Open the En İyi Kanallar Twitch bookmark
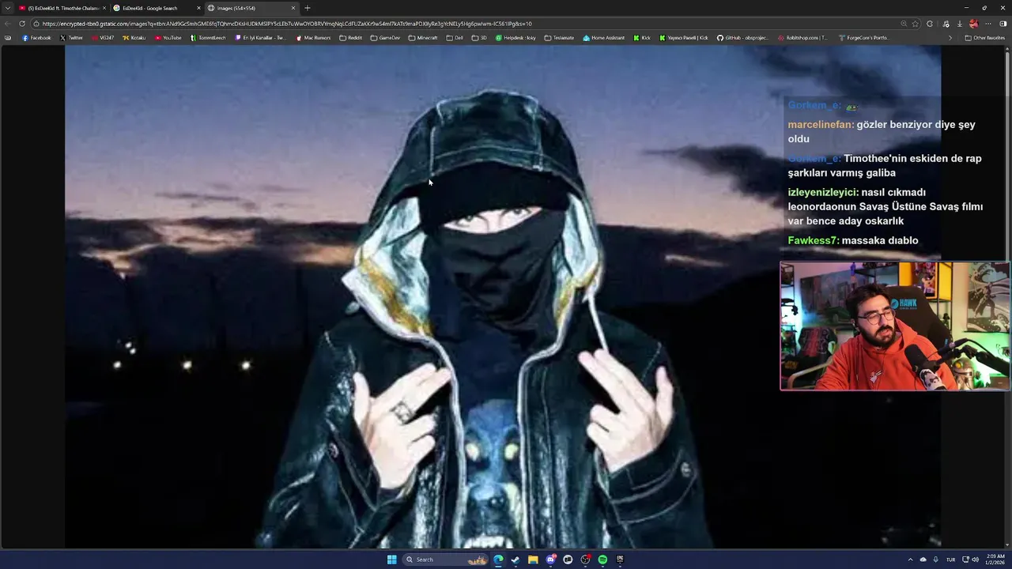 coord(261,38)
